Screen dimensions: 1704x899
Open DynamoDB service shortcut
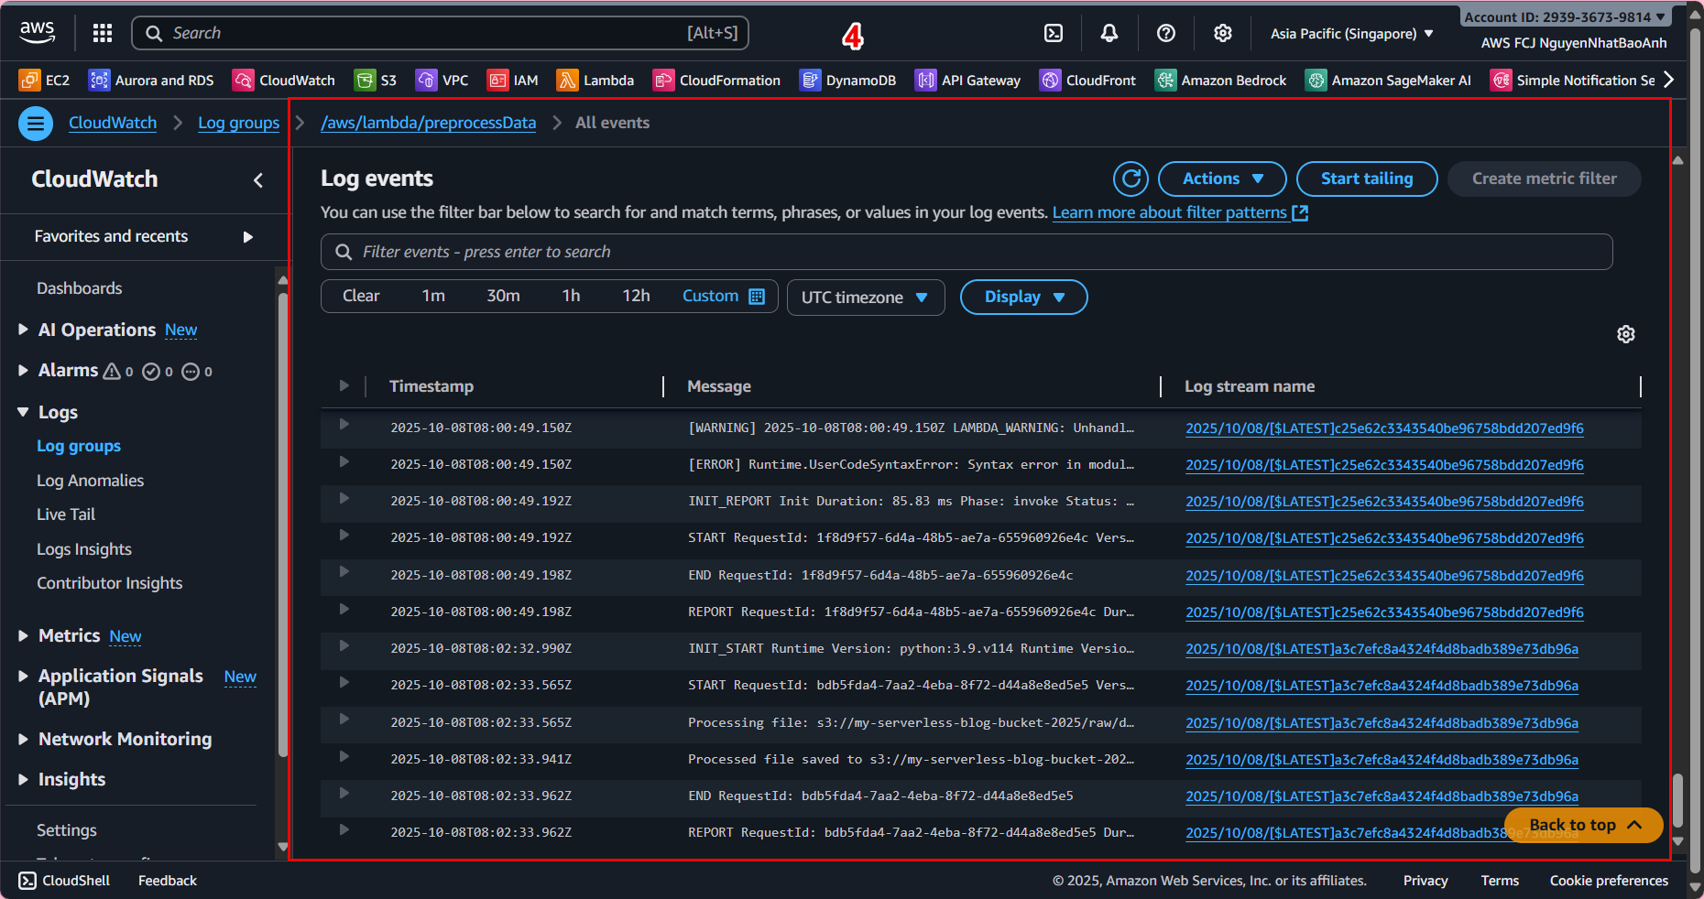coord(847,81)
